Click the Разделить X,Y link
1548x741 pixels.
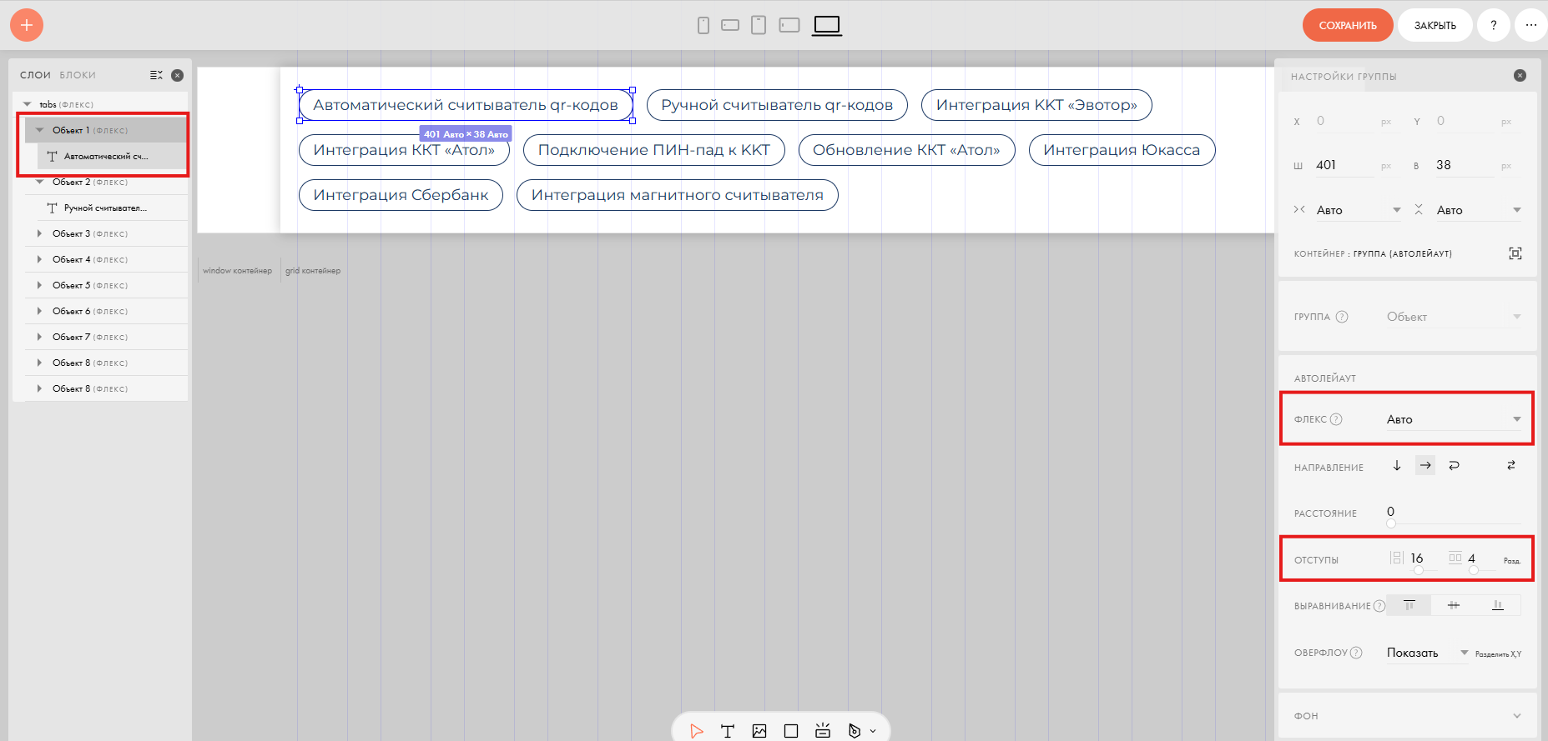1498,654
